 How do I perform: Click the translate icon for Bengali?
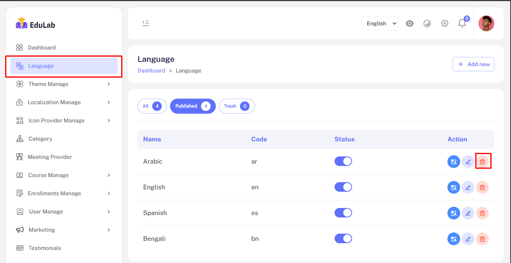[454, 239]
